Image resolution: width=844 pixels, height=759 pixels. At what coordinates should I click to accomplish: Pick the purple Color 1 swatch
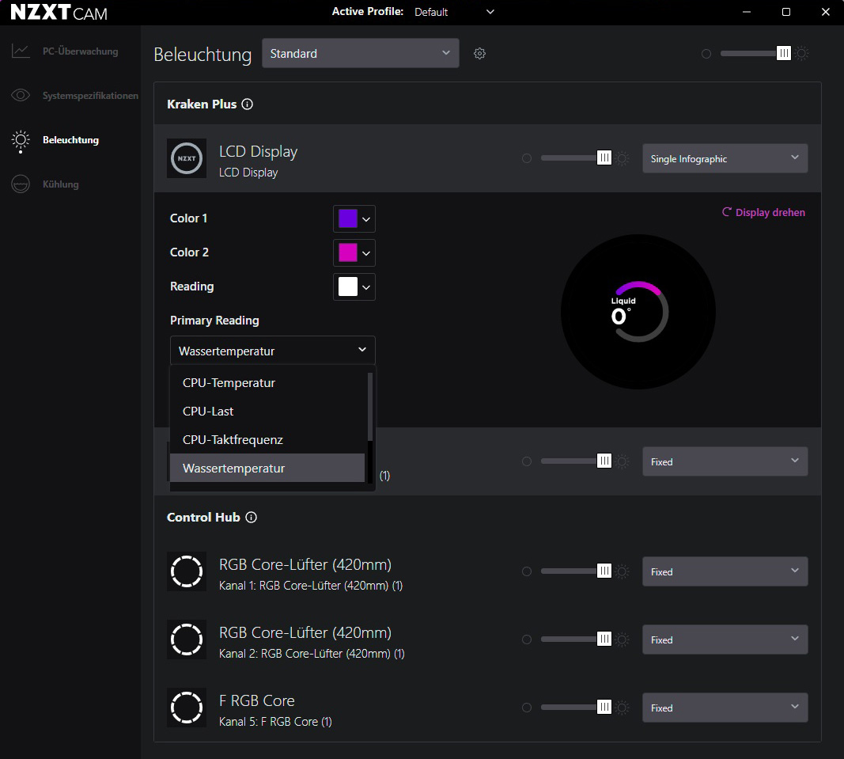[348, 218]
